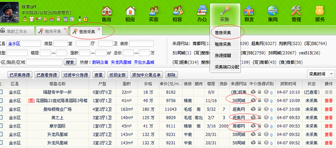Open the 数码公寓 hot search link
Viewport: 336px width, 148px height.
pos(100,63)
